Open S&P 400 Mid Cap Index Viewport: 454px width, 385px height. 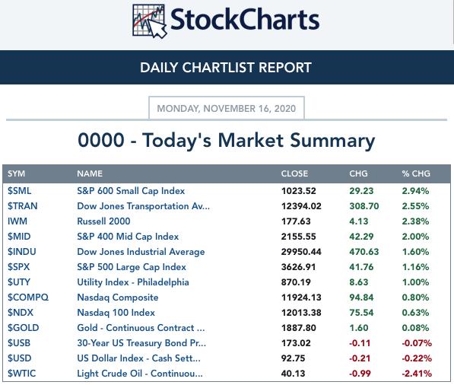pos(128,237)
